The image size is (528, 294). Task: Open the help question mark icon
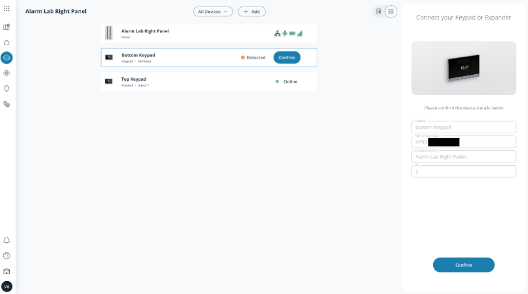[7, 256]
